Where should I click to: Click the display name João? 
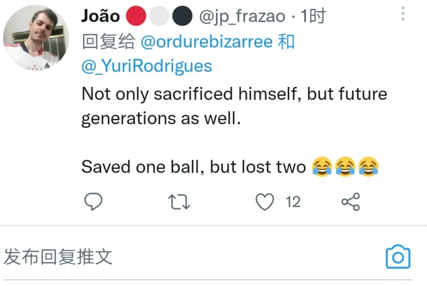pos(101,17)
